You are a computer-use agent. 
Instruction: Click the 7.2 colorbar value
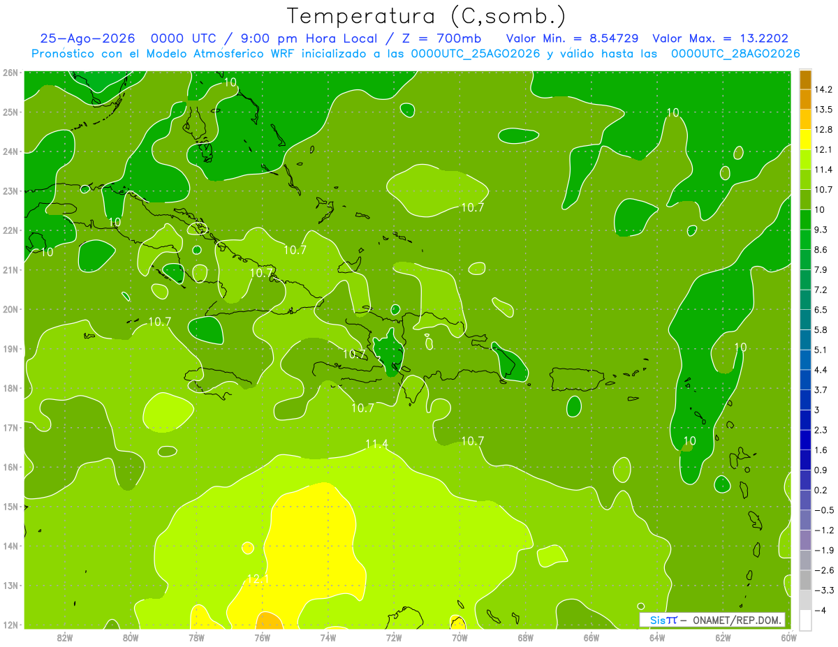[x=822, y=290]
